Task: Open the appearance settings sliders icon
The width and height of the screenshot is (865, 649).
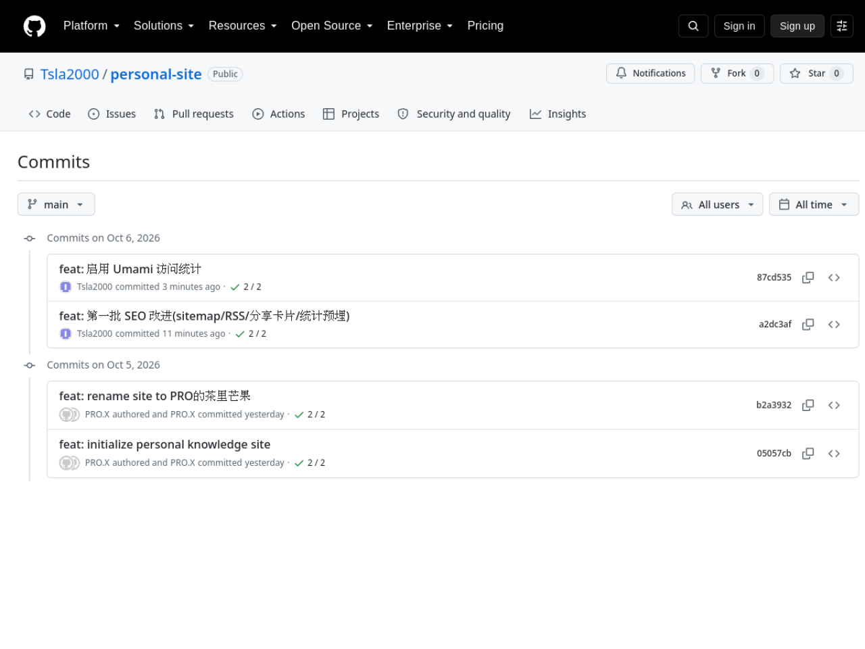Action: tap(842, 26)
